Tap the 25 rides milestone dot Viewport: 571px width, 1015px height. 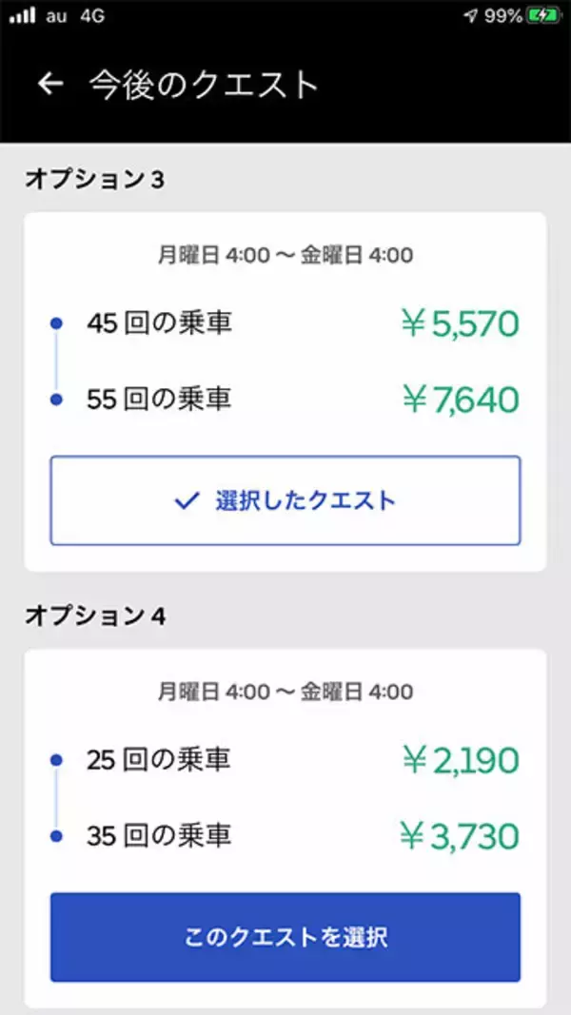tap(56, 760)
